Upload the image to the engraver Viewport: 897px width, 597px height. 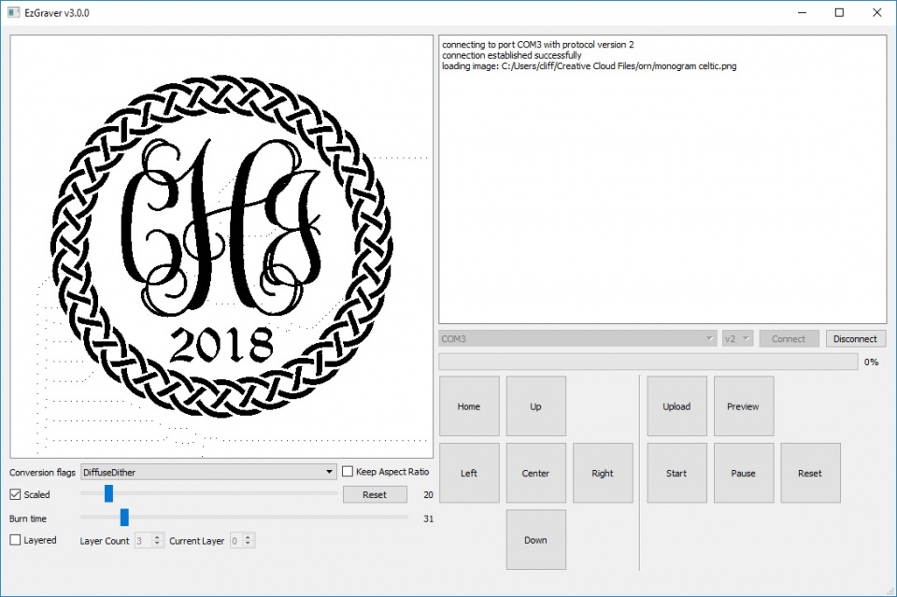click(676, 406)
